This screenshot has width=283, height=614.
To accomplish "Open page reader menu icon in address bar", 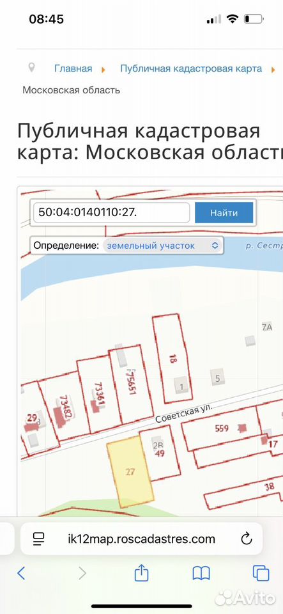I will pyautogui.click(x=39, y=539).
